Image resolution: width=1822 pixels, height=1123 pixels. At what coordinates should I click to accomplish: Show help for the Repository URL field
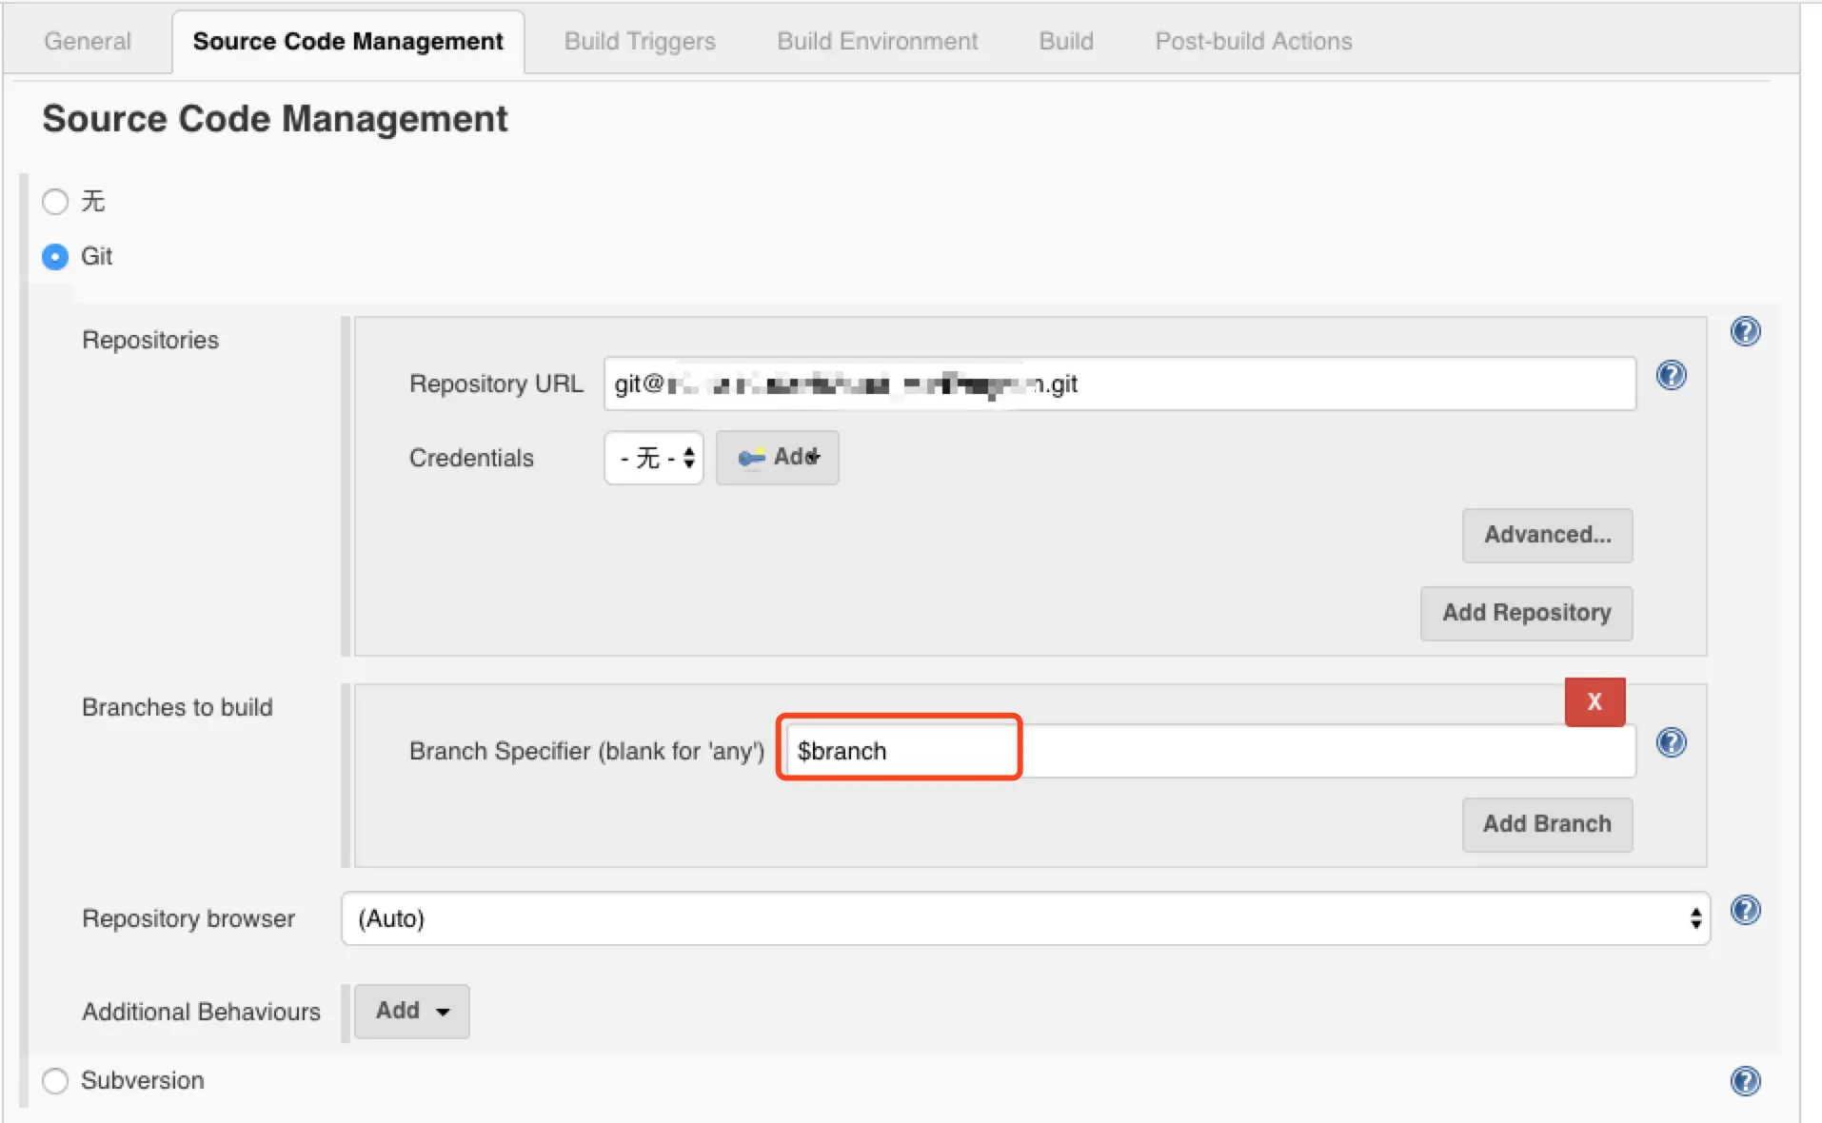coord(1671,375)
